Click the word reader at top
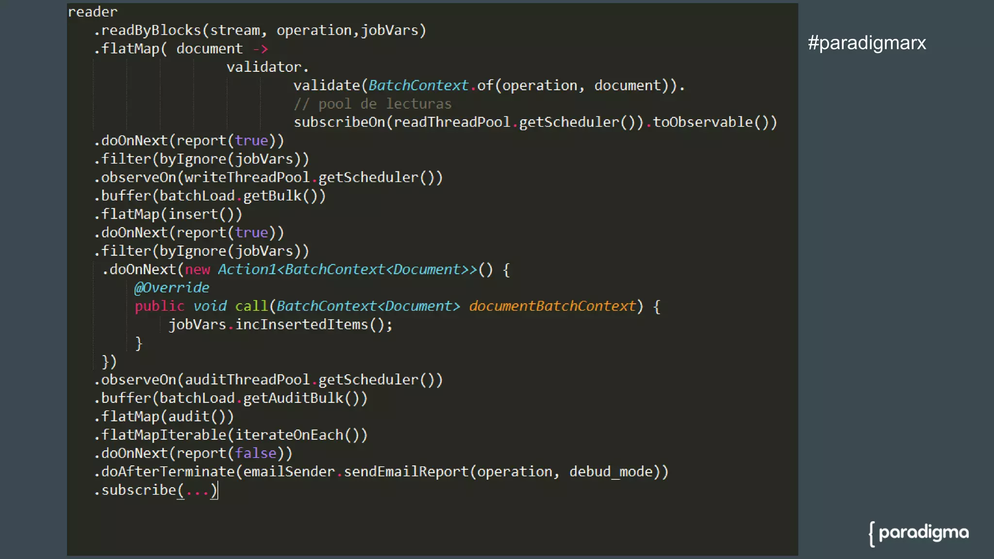The image size is (994, 559). click(93, 12)
